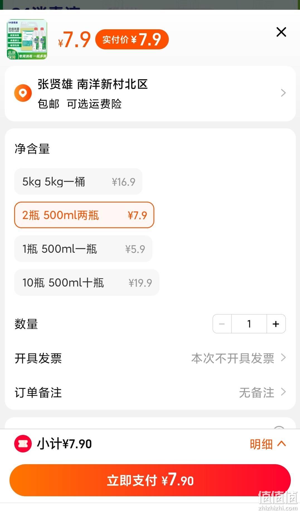Tap the orange location pin icon
The height and width of the screenshot is (513, 300).
[x=23, y=93]
